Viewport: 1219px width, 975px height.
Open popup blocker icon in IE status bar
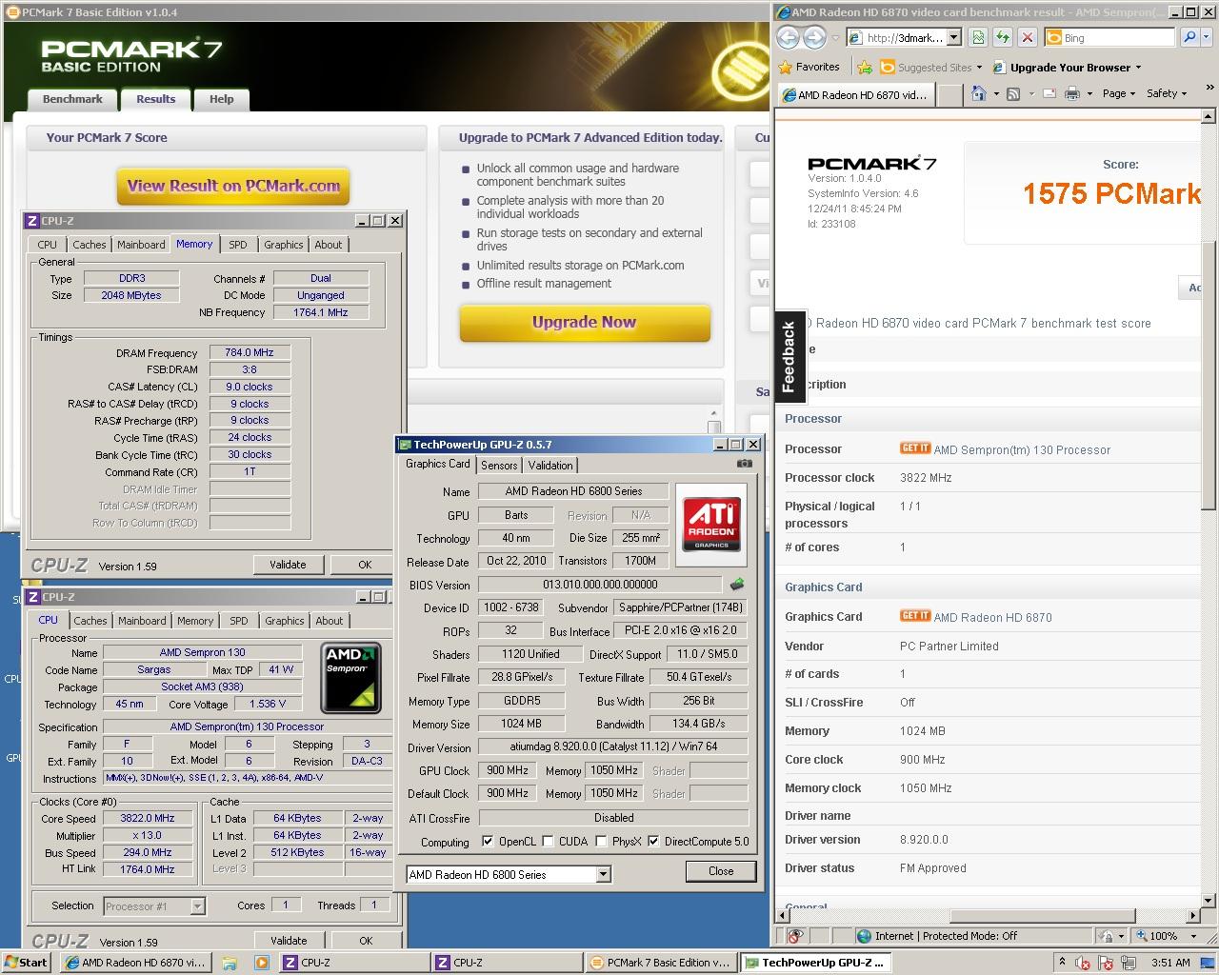point(796,936)
